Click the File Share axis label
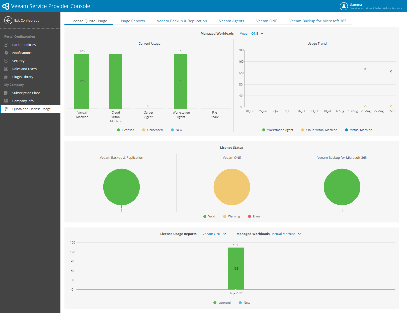The image size is (407, 313). point(215,115)
